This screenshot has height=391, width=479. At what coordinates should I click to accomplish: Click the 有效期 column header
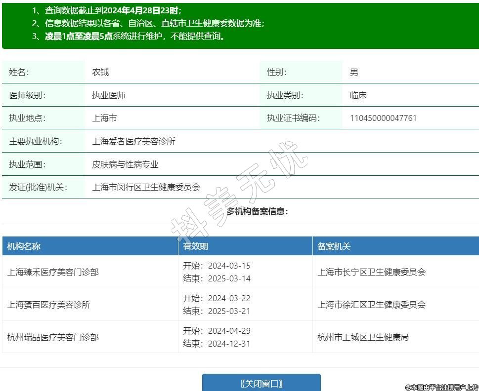(196, 246)
